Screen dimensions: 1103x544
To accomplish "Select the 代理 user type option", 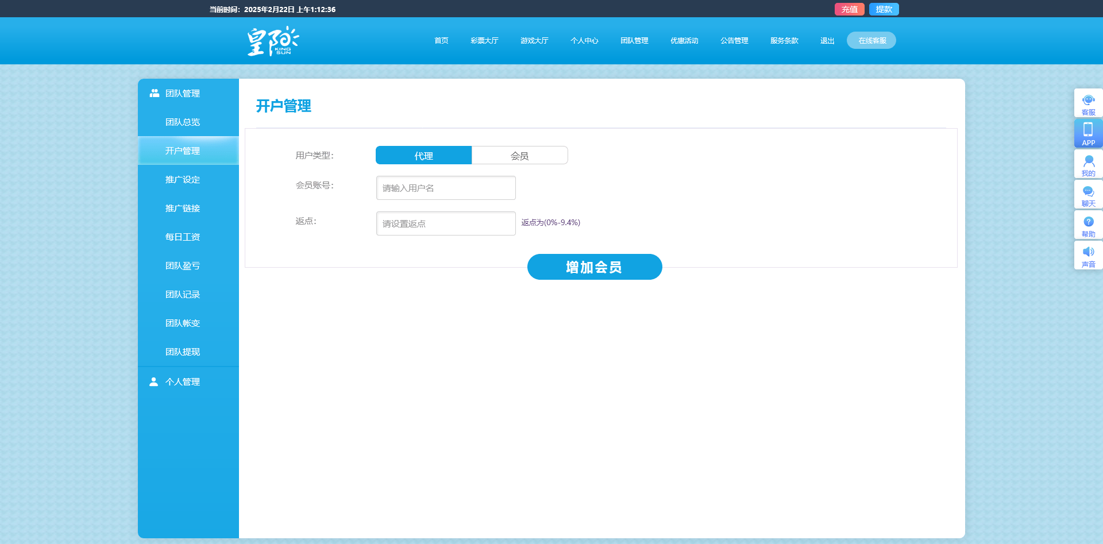I will click(x=423, y=156).
